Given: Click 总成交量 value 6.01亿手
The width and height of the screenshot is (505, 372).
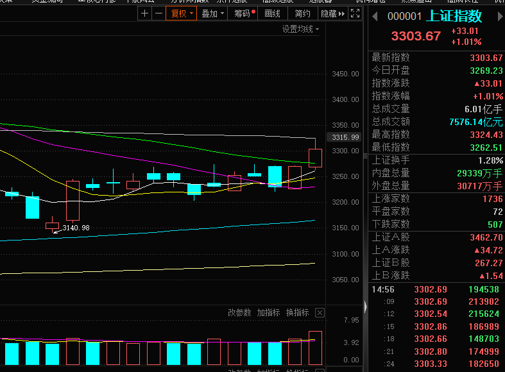Looking at the screenshot, I should 483,109.
